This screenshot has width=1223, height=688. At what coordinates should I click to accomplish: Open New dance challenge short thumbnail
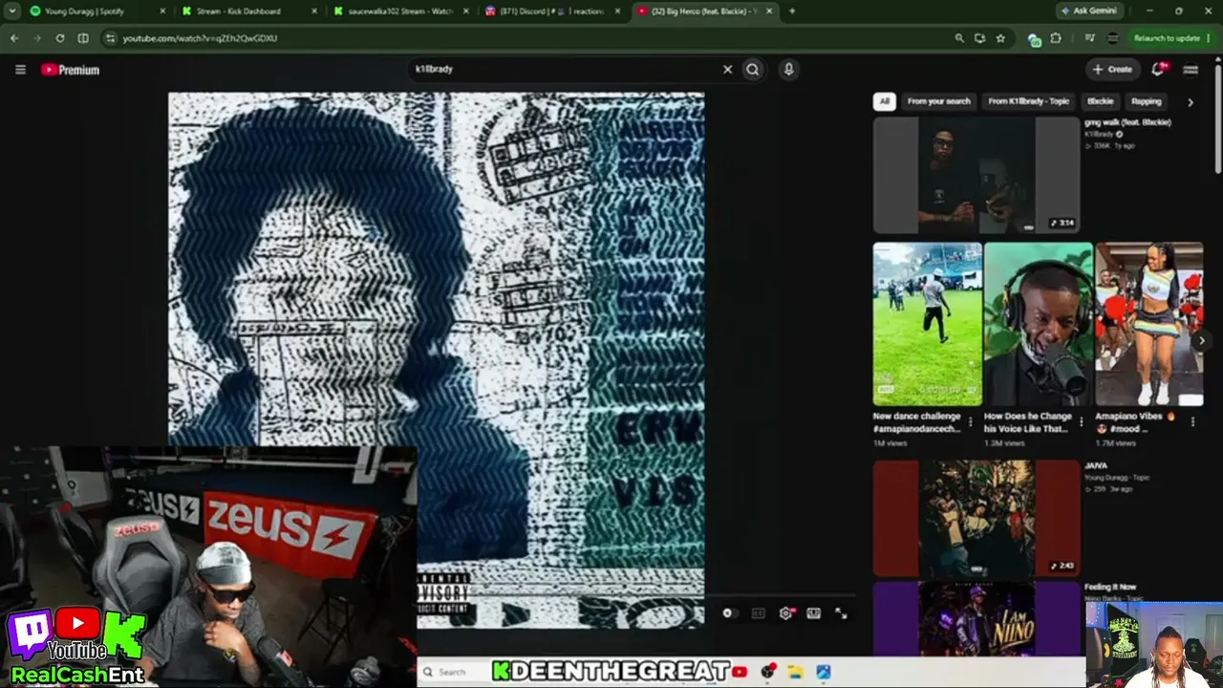[x=927, y=324]
